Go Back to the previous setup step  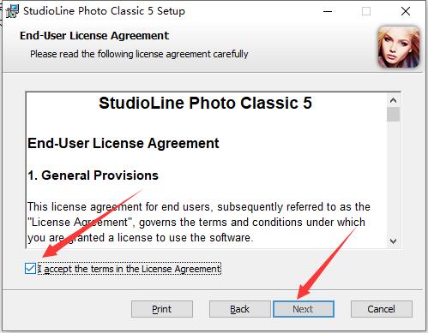[239, 309]
